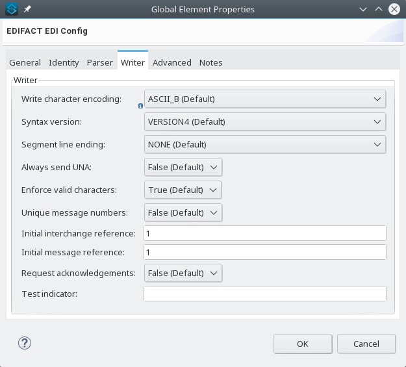Click the Cancel button
The height and width of the screenshot is (367, 406).
tap(366, 344)
